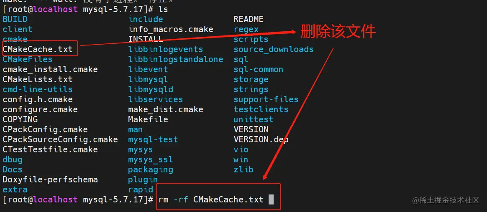
Task: Select the CPackSourceConfig.cmake file entry
Action: click(60, 139)
